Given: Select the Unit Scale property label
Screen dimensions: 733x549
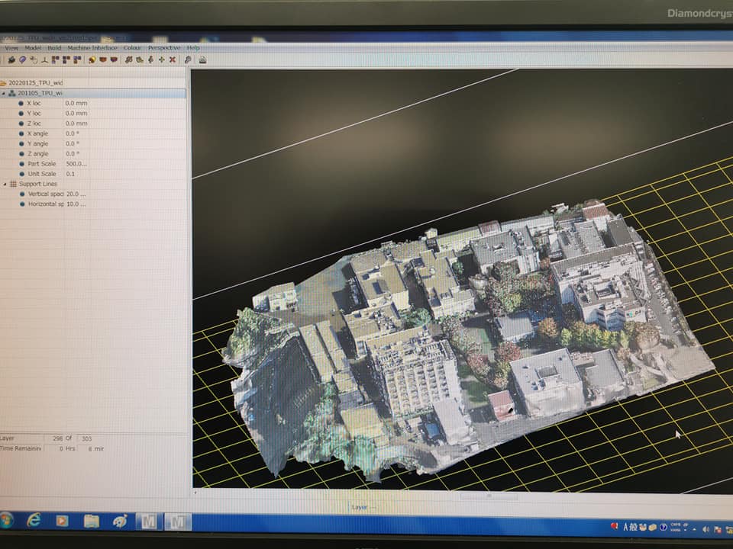Looking at the screenshot, I should click(x=42, y=174).
